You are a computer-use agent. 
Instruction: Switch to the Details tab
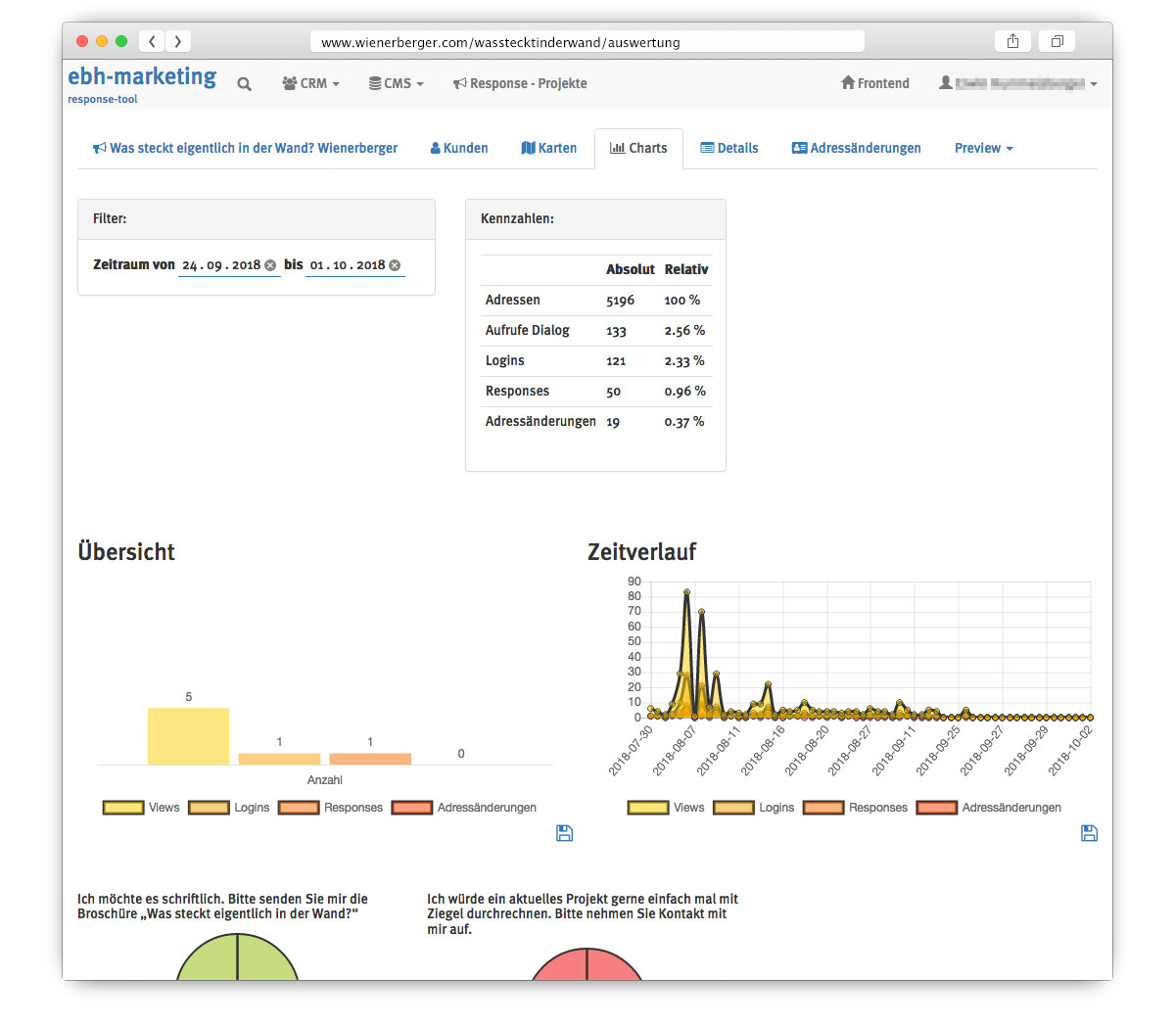(729, 148)
